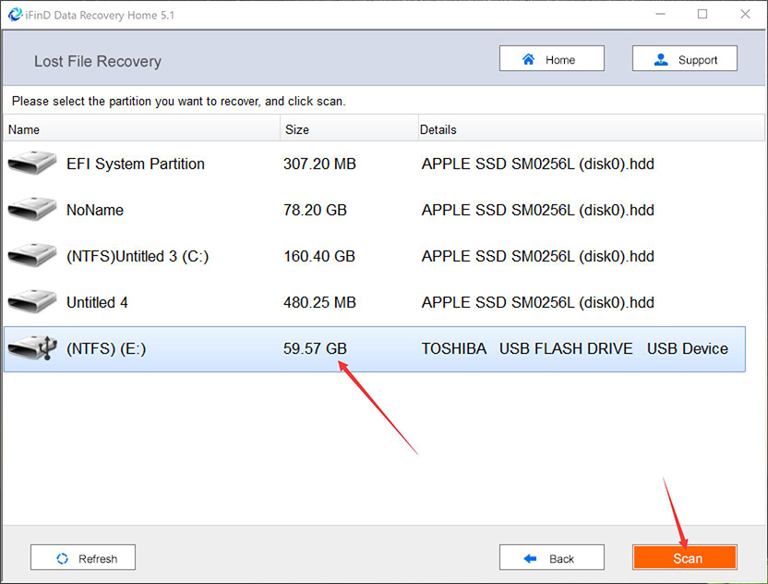Click the 78.20 GB size value

(x=315, y=210)
